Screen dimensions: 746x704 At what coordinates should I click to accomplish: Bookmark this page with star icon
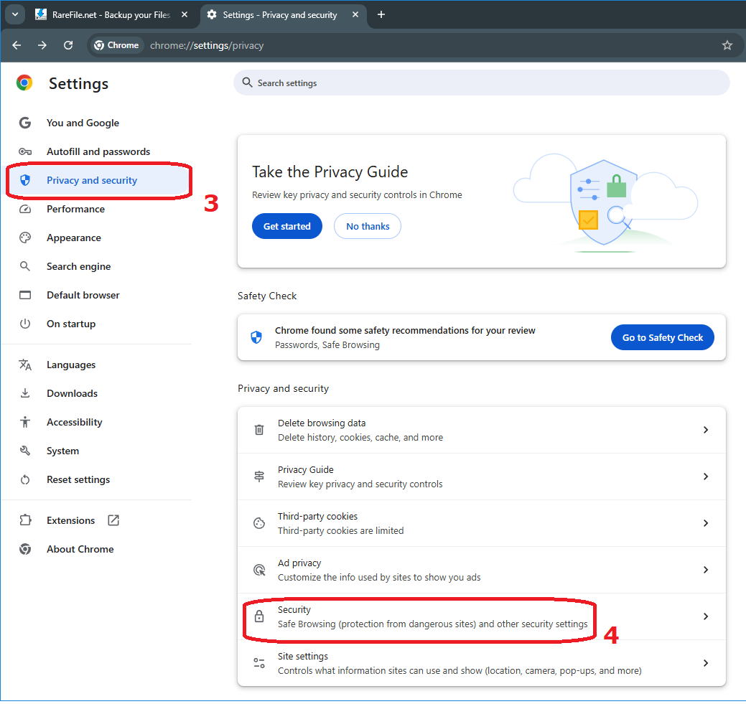pos(727,45)
